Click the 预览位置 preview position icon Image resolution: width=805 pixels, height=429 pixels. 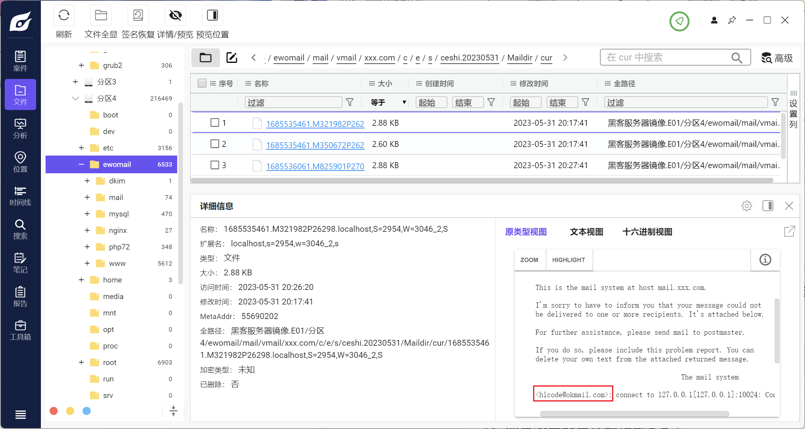(x=213, y=15)
